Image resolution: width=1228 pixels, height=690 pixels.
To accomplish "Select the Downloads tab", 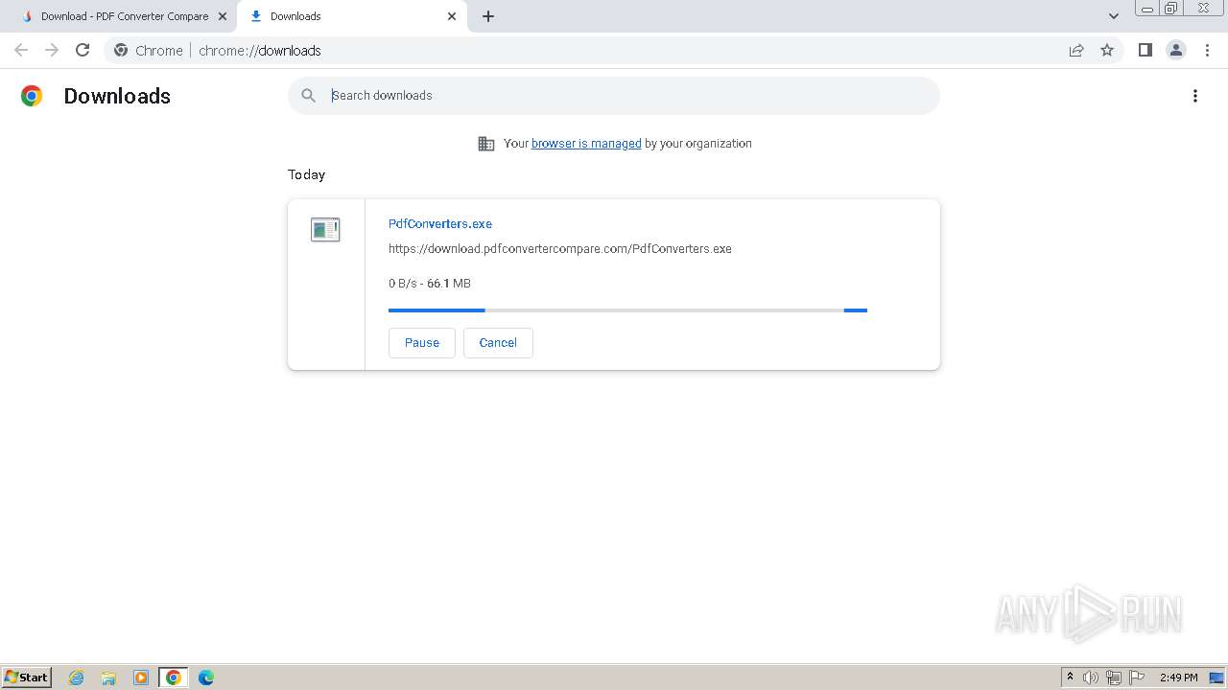I will [352, 16].
